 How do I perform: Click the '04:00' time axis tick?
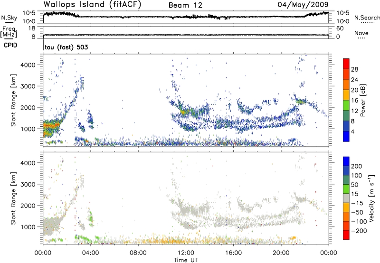91,253
